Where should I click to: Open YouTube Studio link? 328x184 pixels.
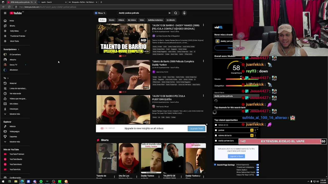click(x=15, y=159)
